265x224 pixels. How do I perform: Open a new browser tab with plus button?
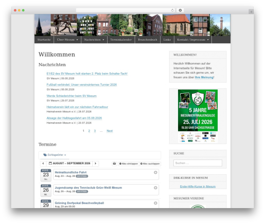(x=251, y=12)
